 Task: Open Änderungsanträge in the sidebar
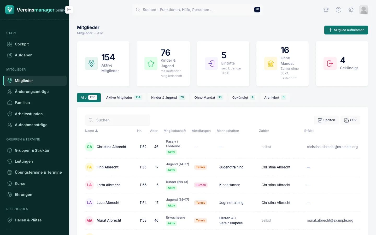34,92
